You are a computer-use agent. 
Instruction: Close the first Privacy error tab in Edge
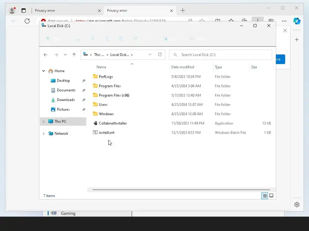click(100, 11)
